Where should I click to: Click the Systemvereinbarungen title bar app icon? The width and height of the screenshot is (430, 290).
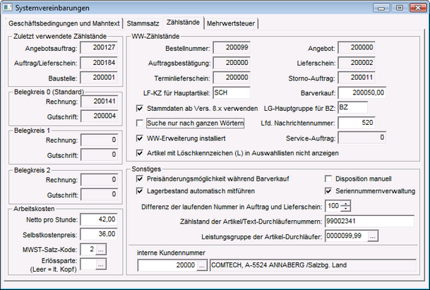click(8, 7)
